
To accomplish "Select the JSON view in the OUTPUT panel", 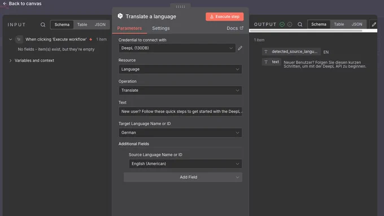I will (x=357, y=24).
